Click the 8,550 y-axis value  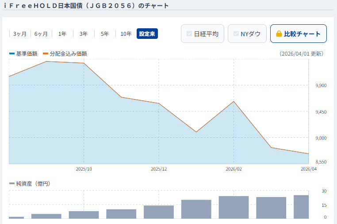pyautogui.click(x=321, y=162)
